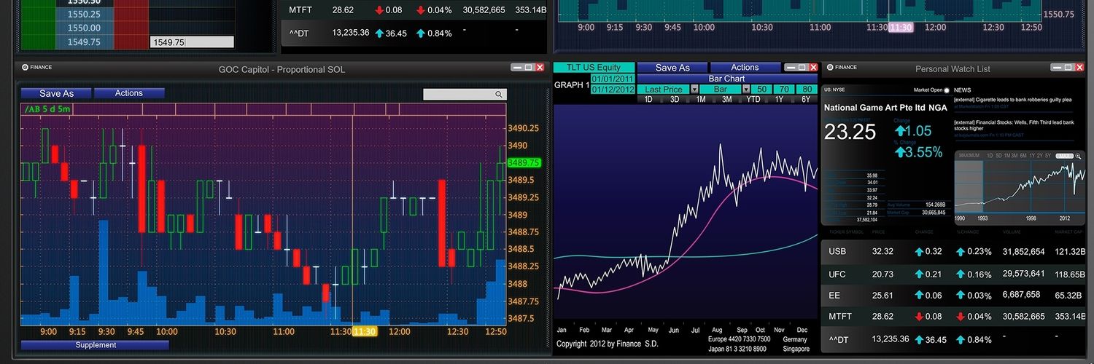Click the green 3489.75 price label
Viewport: 1094px width, 364px height.
[x=523, y=163]
